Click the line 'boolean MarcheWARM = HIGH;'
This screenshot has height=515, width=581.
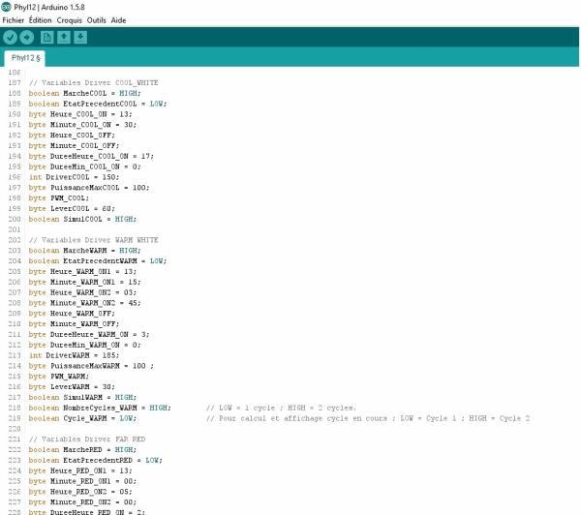tap(85, 251)
